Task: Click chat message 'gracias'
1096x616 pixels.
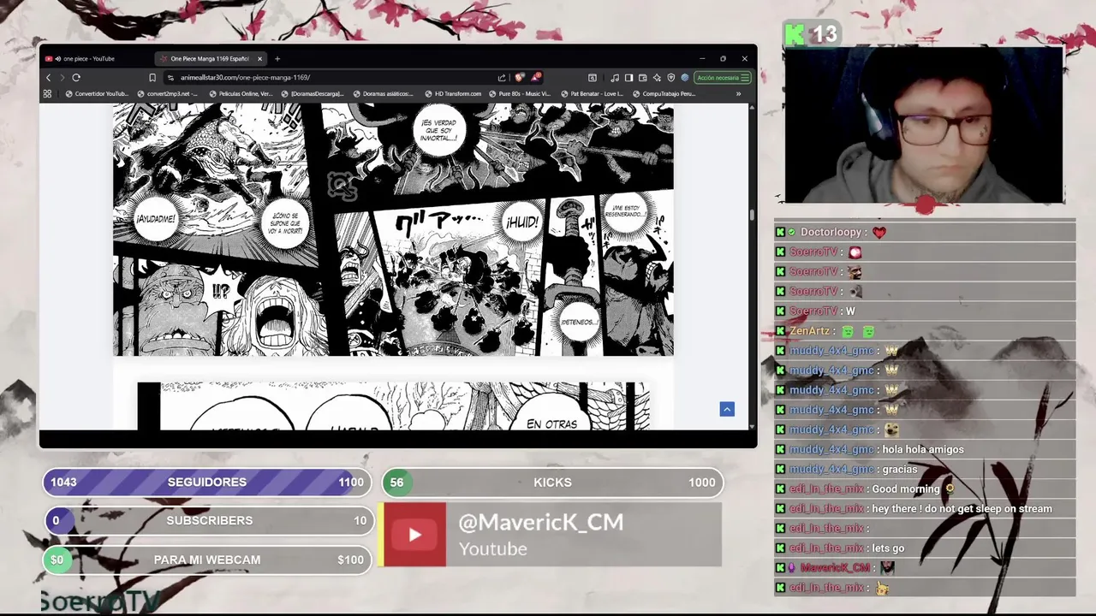Action: [899, 469]
